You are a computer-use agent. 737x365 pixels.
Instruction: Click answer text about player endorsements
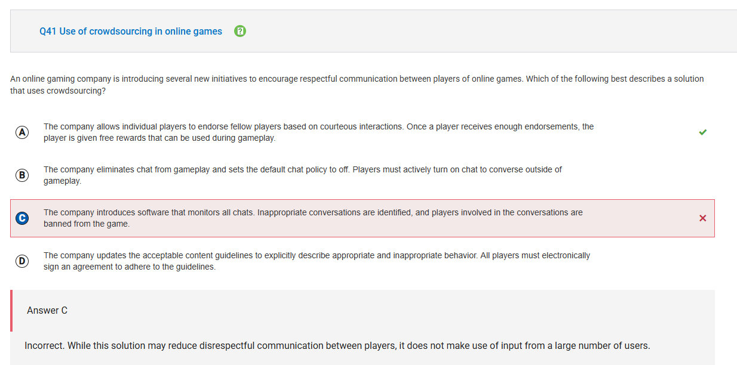pos(318,132)
